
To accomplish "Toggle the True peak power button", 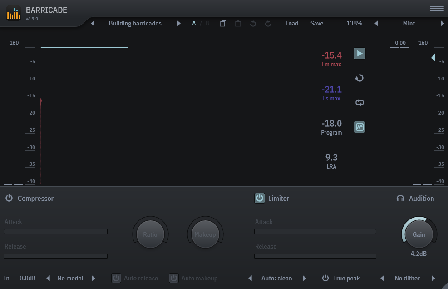I will [x=325, y=278].
